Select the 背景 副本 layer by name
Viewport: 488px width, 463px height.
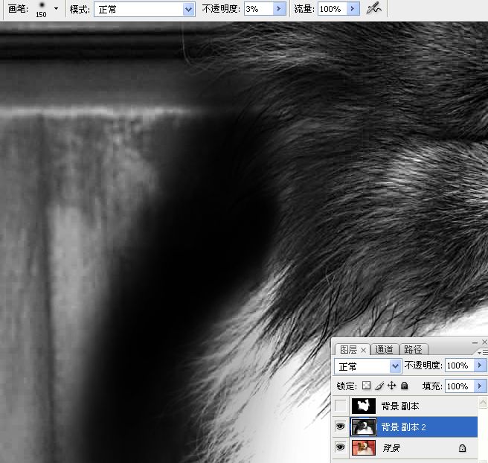pos(400,406)
